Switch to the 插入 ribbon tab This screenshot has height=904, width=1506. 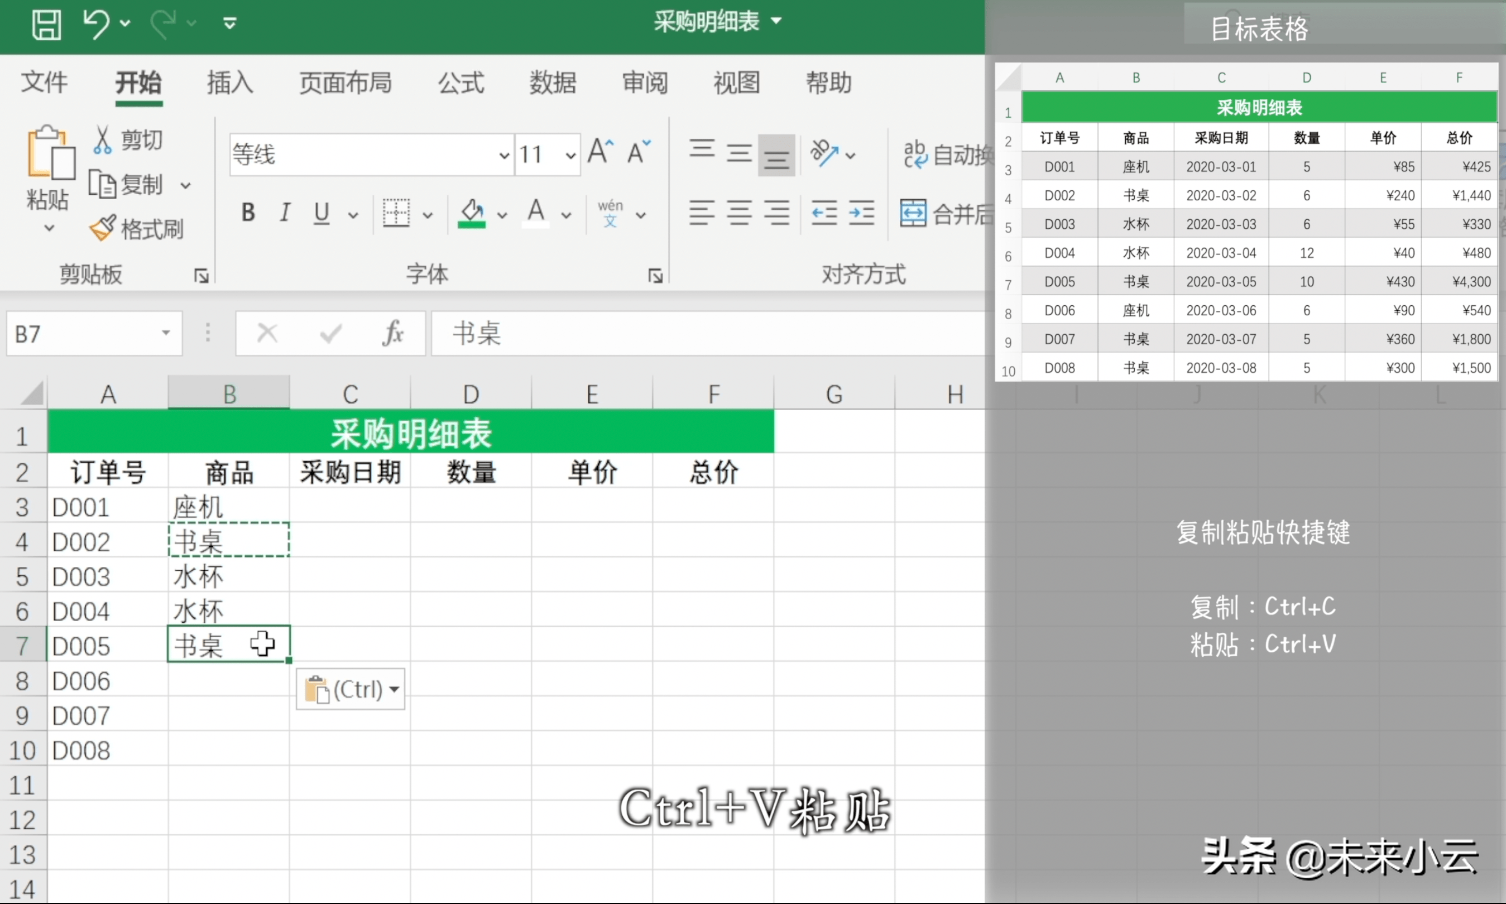(x=229, y=83)
